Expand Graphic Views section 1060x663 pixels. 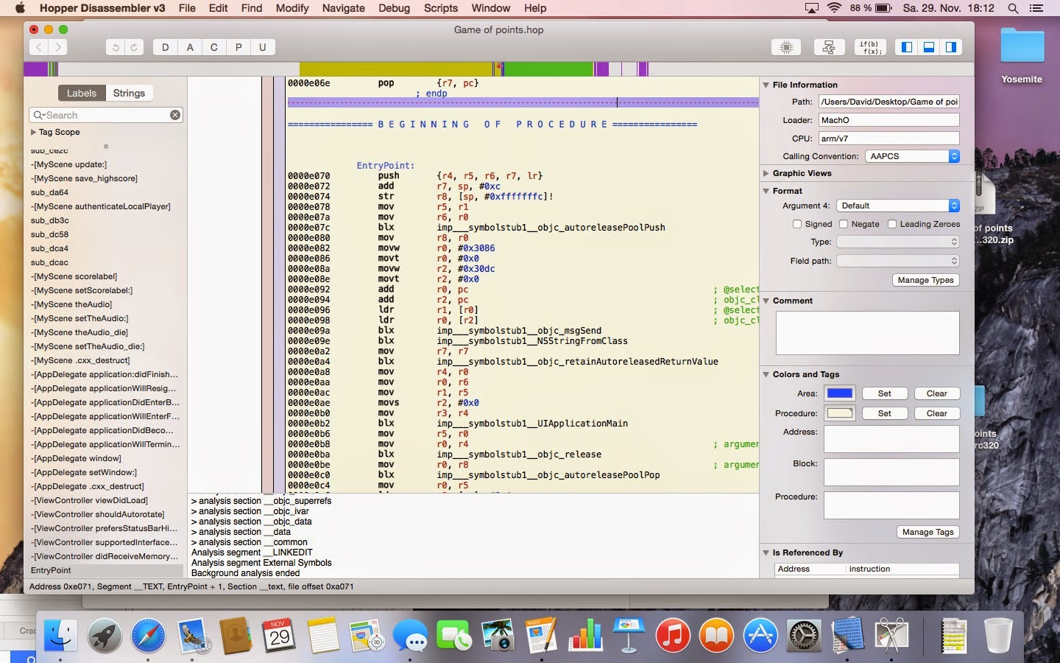[766, 173]
